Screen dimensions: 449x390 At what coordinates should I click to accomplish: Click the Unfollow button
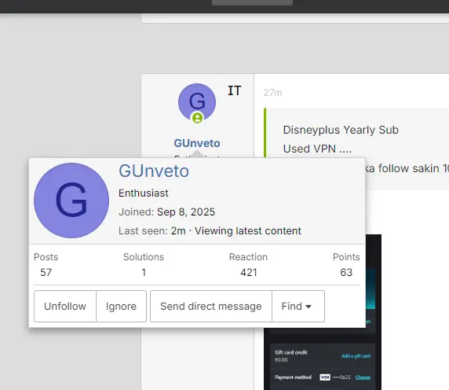(x=65, y=307)
